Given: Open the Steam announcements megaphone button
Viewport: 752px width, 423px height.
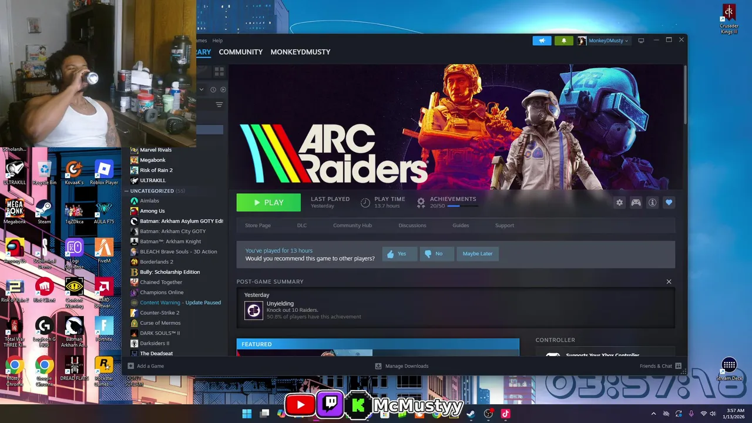Looking at the screenshot, I should click(542, 41).
